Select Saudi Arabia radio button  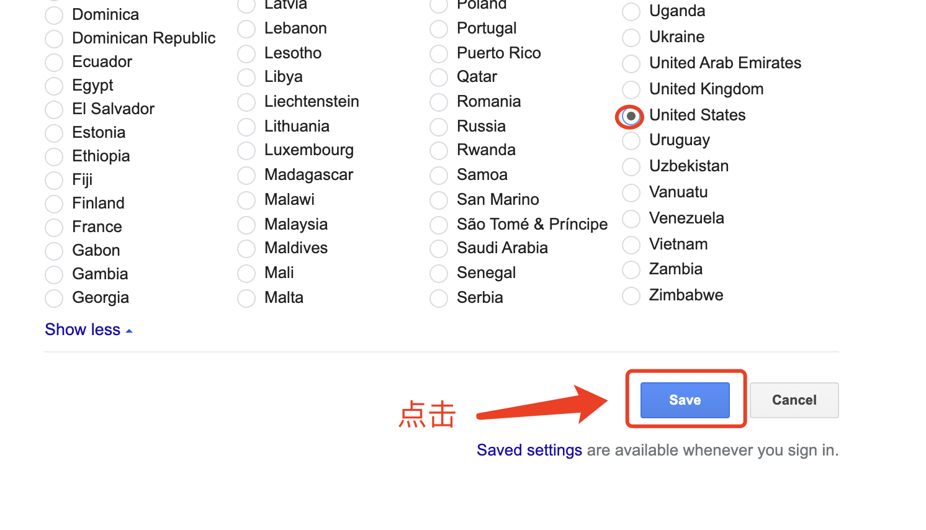click(439, 248)
